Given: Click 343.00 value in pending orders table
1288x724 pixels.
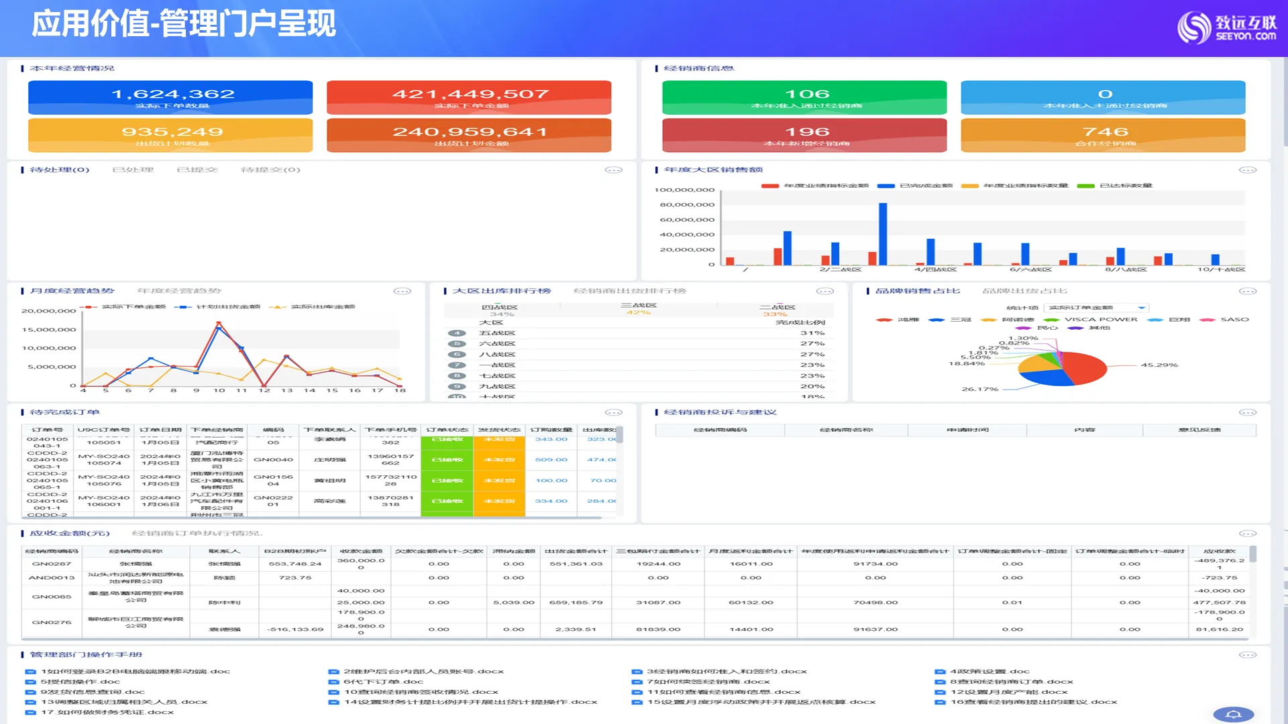Looking at the screenshot, I should [x=551, y=440].
